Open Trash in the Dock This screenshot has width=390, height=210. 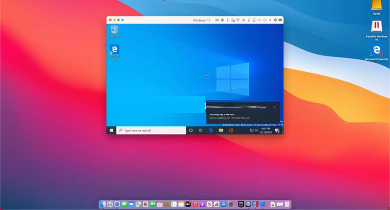[x=287, y=204]
